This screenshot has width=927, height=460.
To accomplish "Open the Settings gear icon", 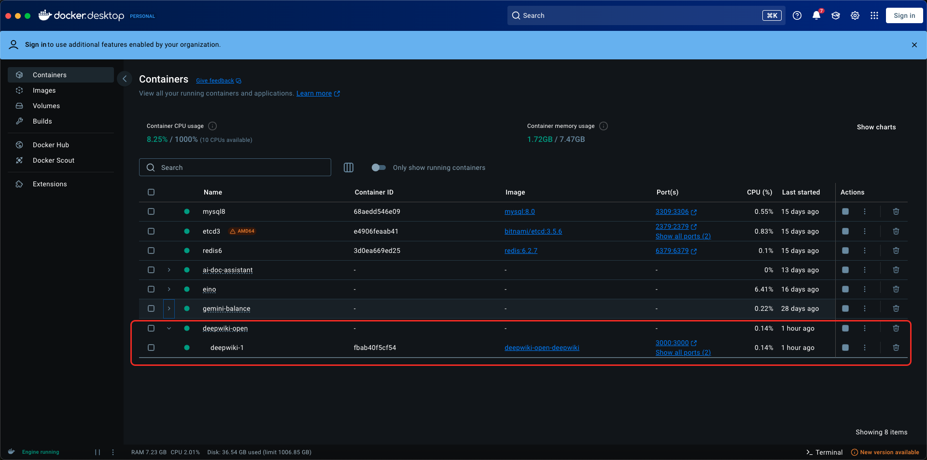I will click(x=855, y=15).
